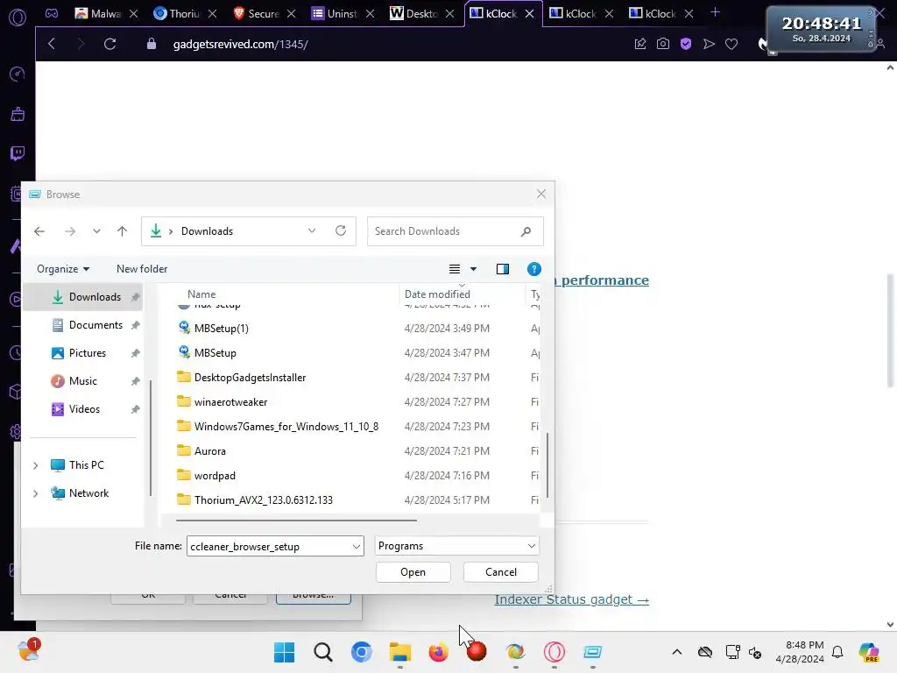Add page to bookmarks heart icon
Screen dimensions: 897x673
(731, 44)
